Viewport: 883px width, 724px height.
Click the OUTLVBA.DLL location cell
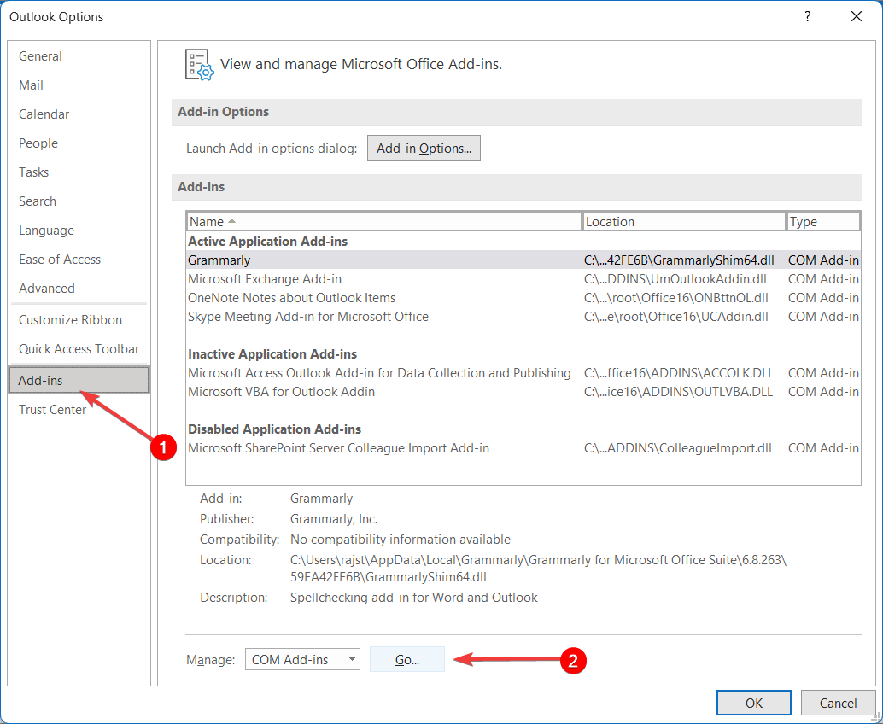click(679, 392)
